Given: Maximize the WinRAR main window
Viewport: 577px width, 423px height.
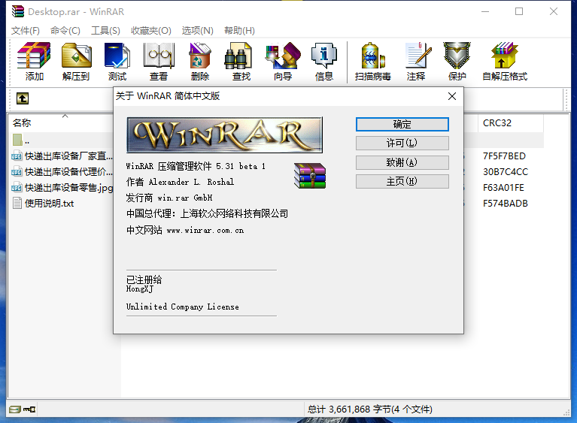Looking at the screenshot, I should [519, 11].
